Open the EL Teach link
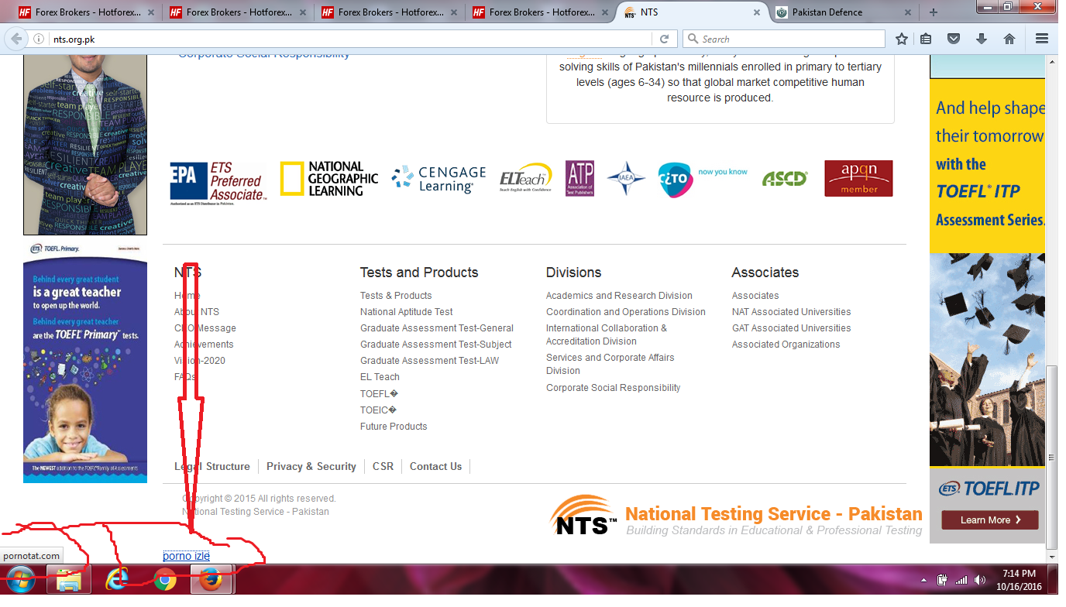The image size is (1066, 607). pos(380,377)
